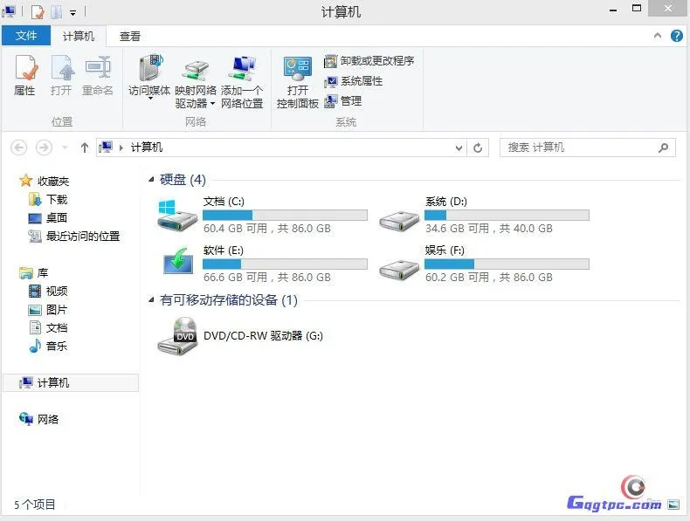Select Computer (计算机) in the navigation pane
The image size is (690, 522).
coord(71,382)
